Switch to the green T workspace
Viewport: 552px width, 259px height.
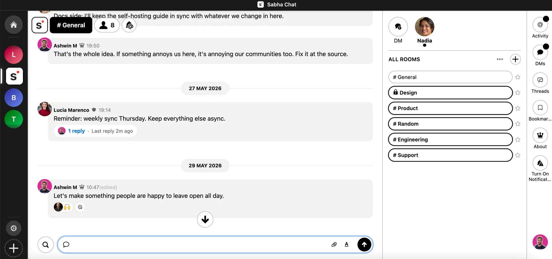[14, 119]
